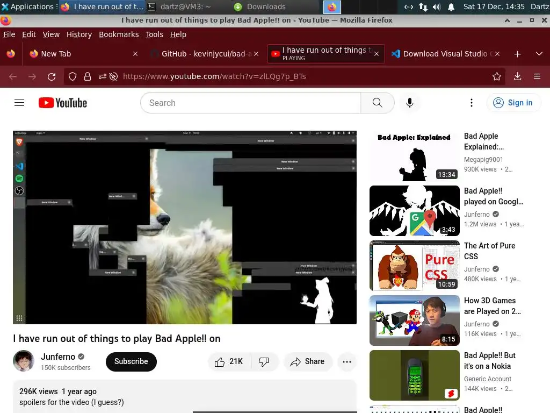This screenshot has height=413, width=550.
Task: Click the YouTube search magnifier button
Action: coord(378,103)
